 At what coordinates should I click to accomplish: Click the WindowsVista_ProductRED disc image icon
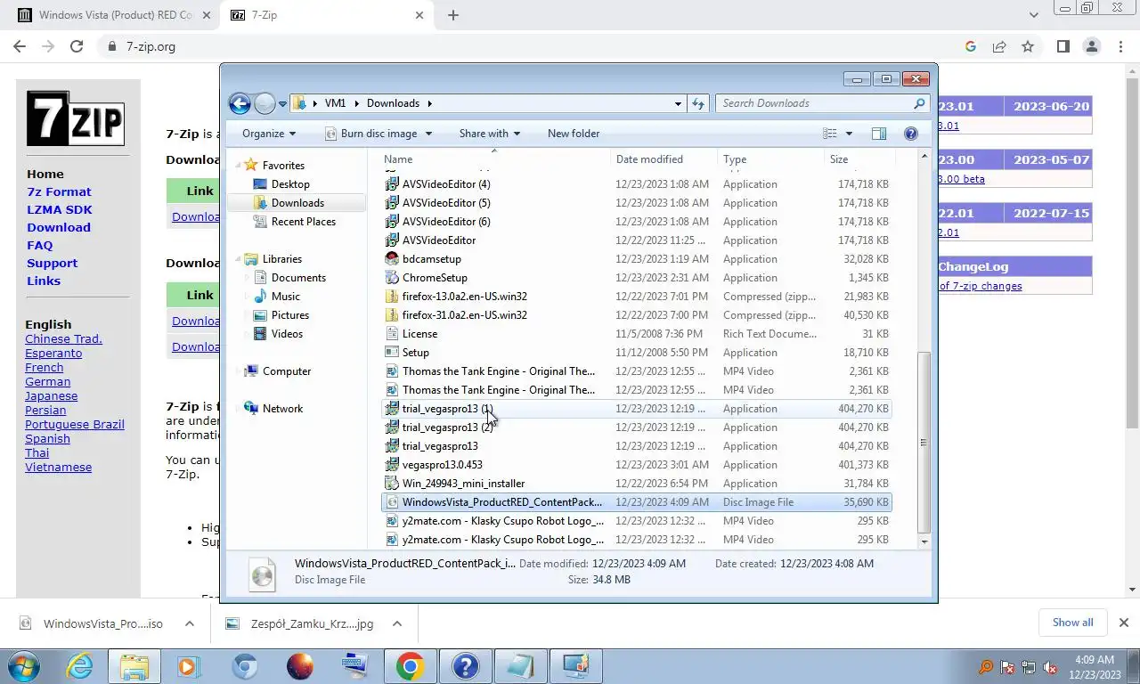pos(392,502)
